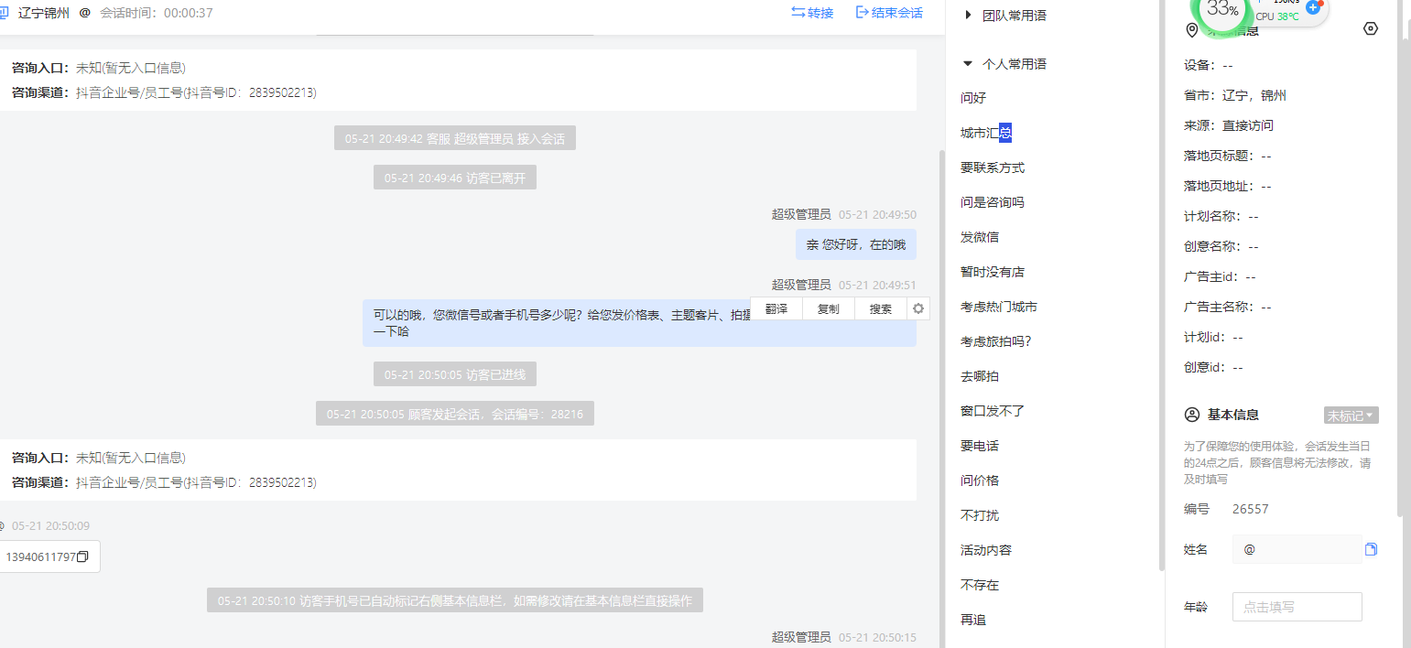Open the 未标记 tag dropdown
1411x648 pixels.
pyautogui.click(x=1351, y=416)
